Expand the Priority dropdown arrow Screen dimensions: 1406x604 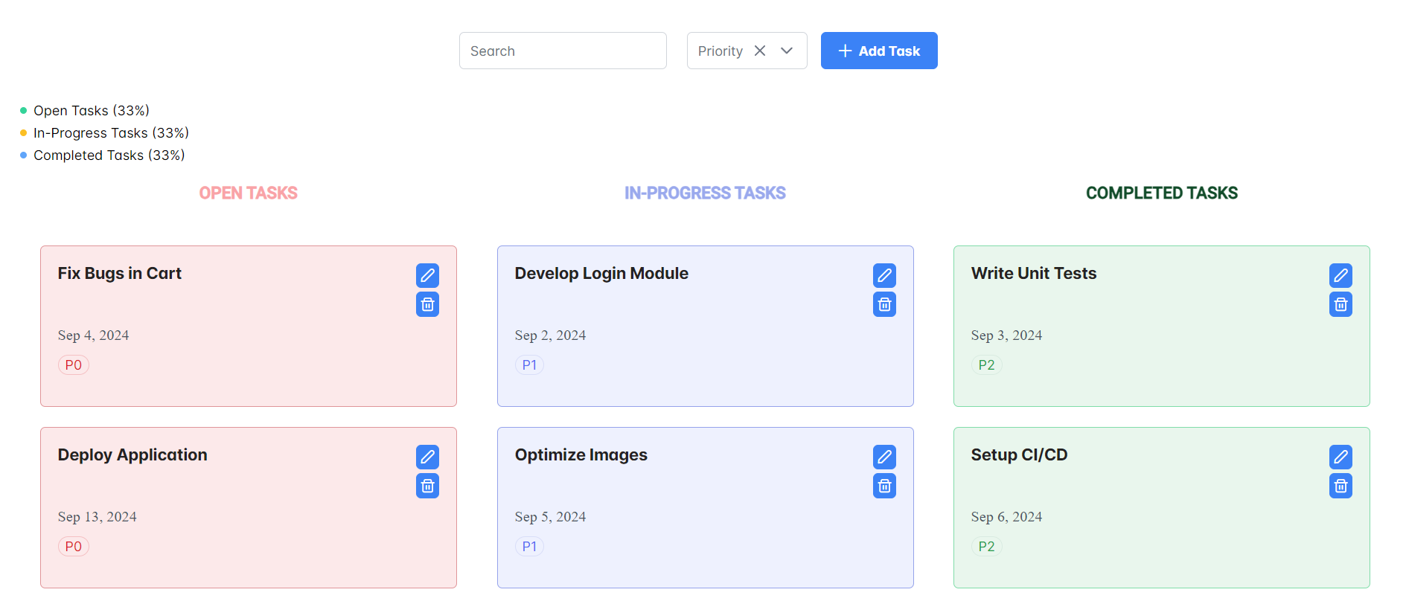point(787,51)
